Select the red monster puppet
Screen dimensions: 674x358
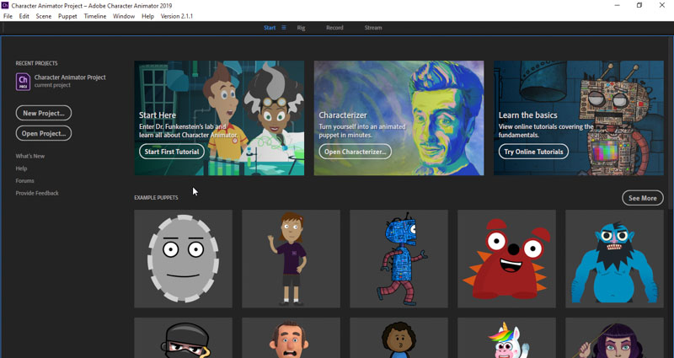click(507, 259)
